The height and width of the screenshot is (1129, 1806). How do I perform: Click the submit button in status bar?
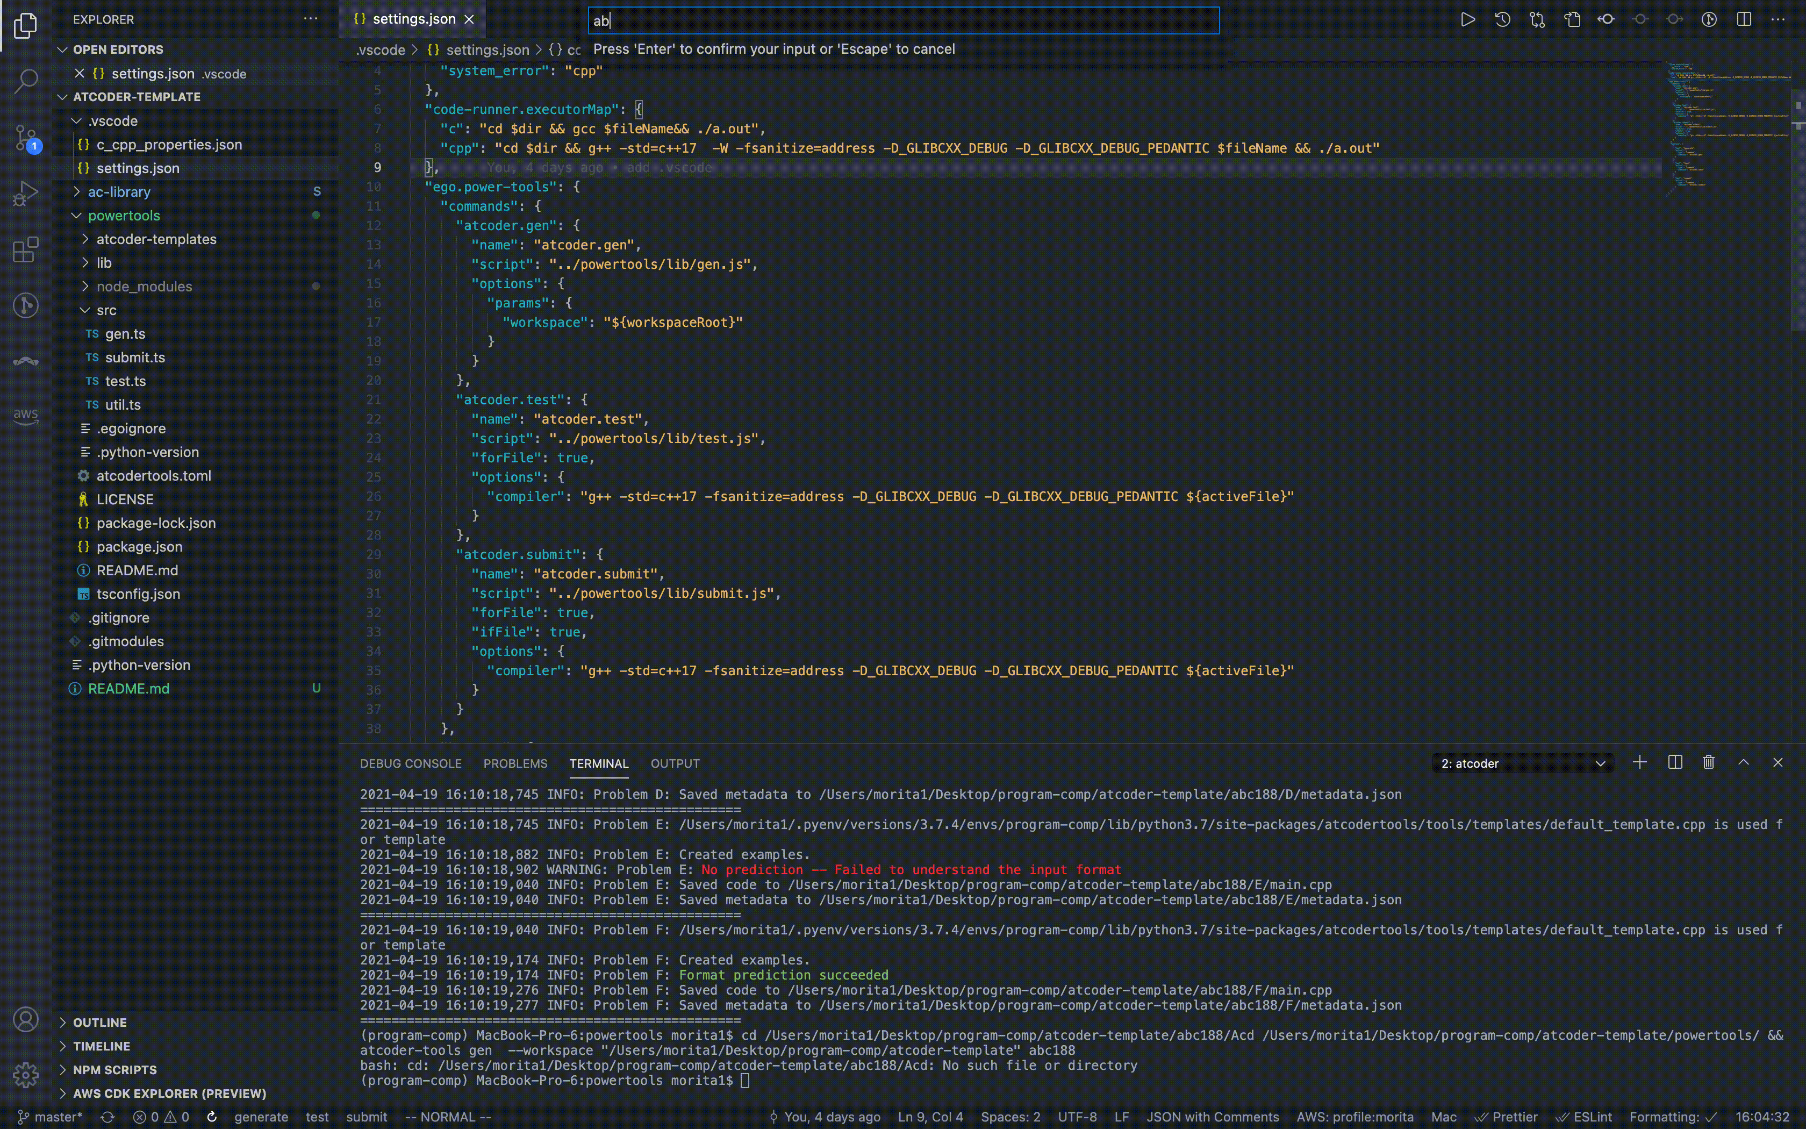point(367,1117)
